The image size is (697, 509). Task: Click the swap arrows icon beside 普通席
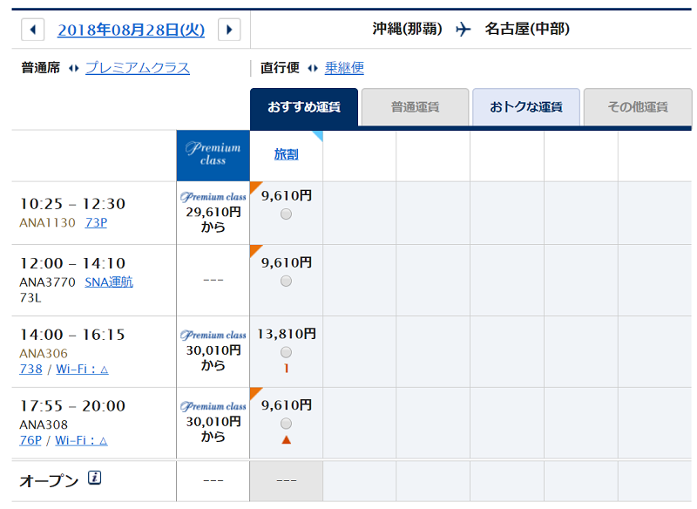(74, 68)
